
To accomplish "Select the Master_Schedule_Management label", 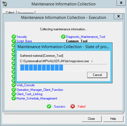I will pyautogui.click(x=37, y=98).
